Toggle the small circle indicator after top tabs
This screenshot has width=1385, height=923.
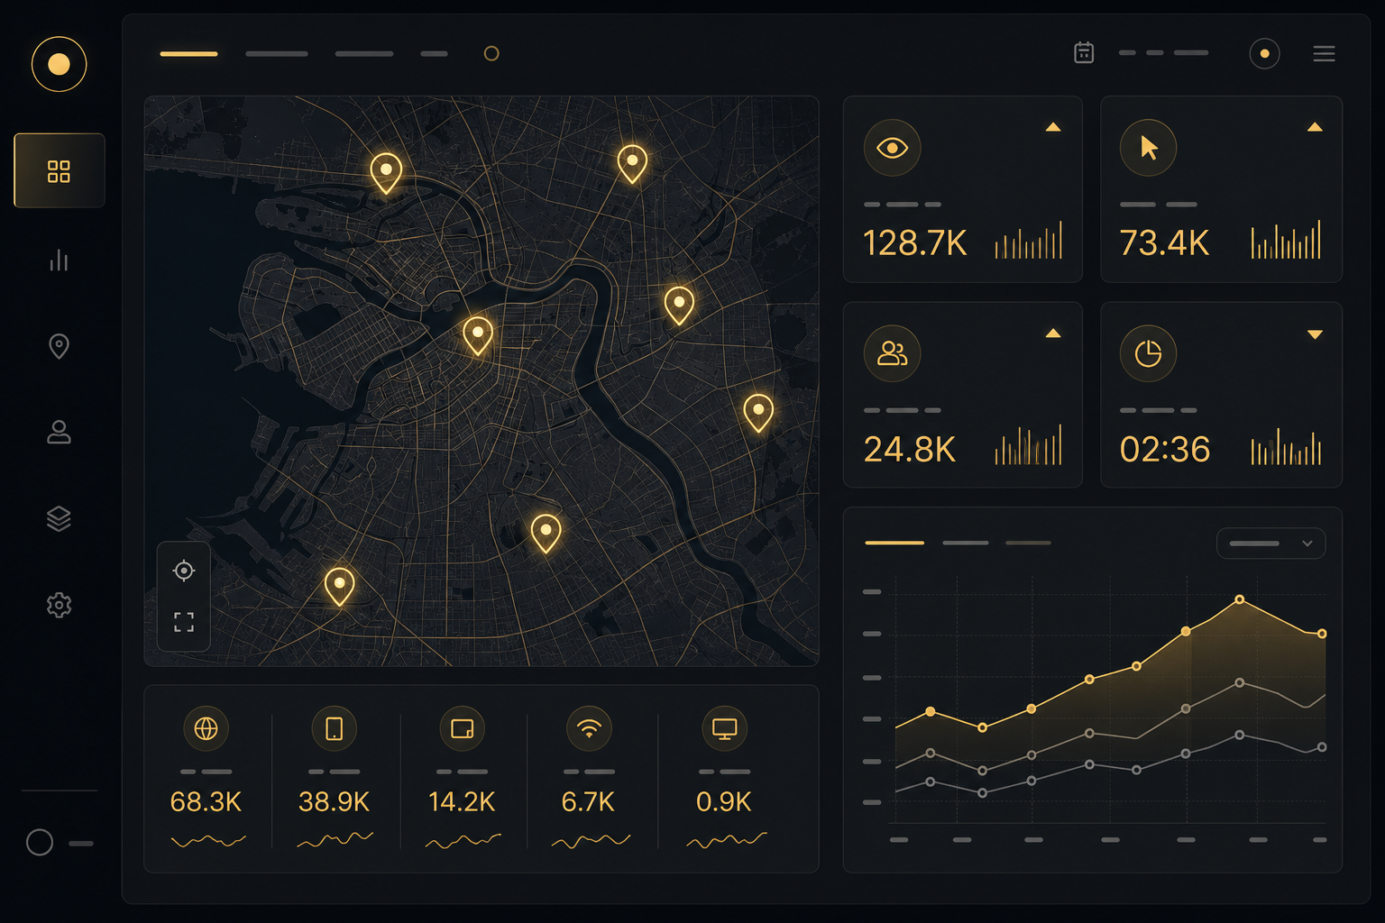pos(491,53)
